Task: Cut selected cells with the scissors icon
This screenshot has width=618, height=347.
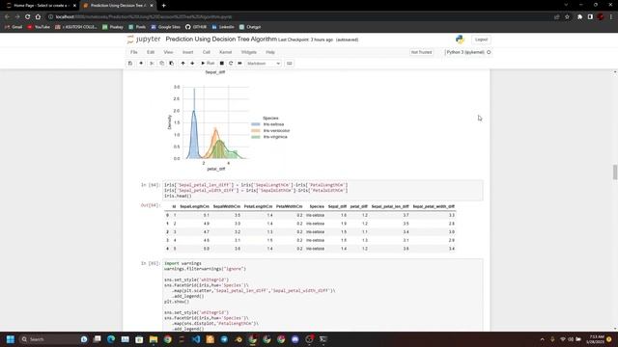Action: click(152, 64)
